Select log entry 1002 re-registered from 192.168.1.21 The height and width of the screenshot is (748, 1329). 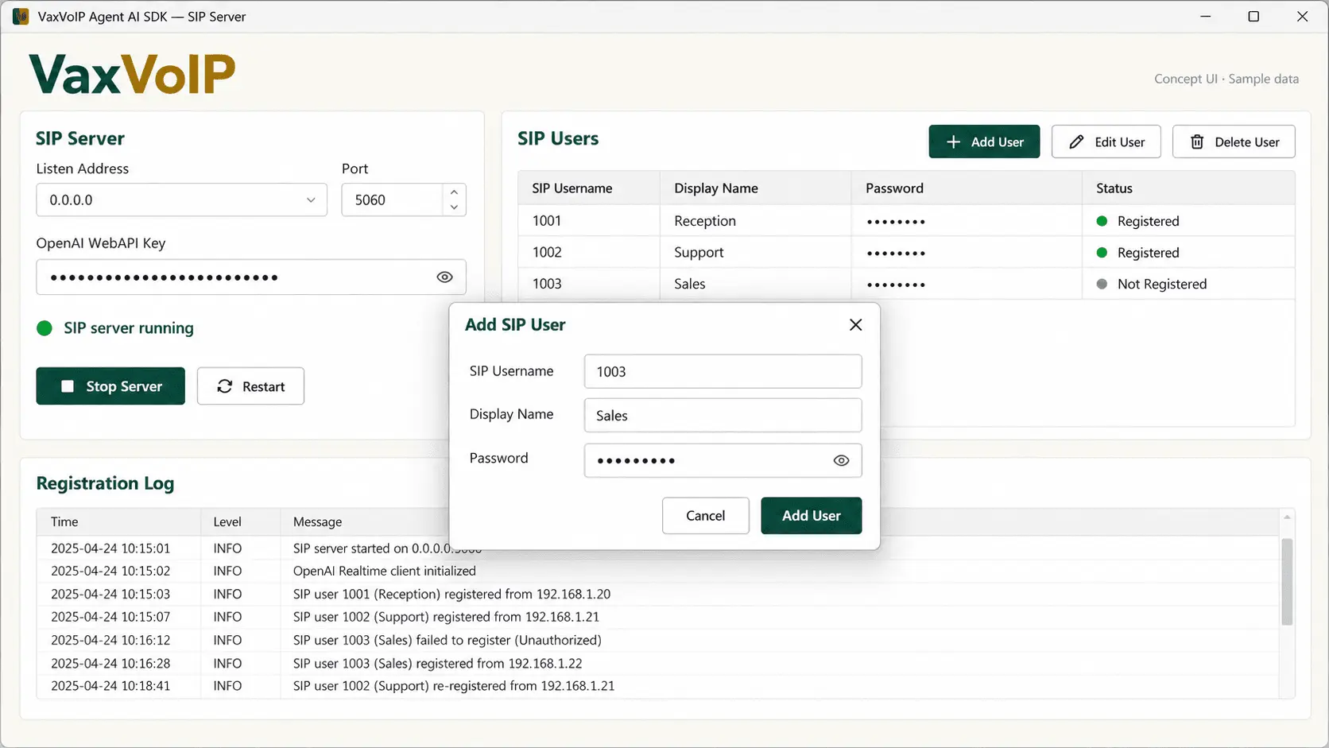click(658, 686)
